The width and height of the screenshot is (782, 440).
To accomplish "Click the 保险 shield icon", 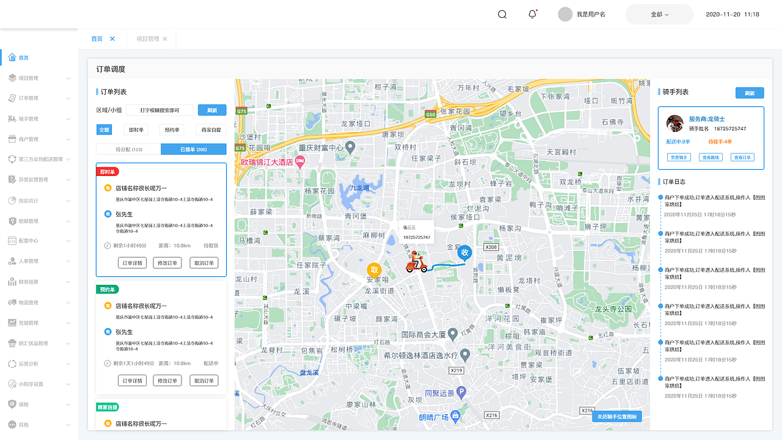I will pyautogui.click(x=12, y=404).
